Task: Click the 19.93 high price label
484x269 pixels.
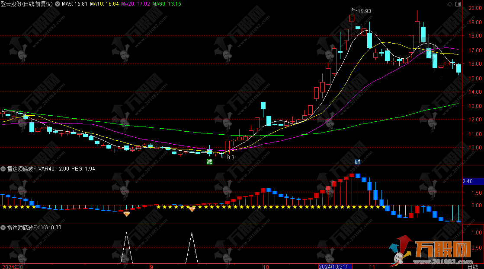Action: pos(364,11)
